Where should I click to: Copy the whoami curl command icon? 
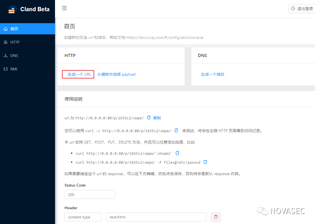[x=177, y=153]
